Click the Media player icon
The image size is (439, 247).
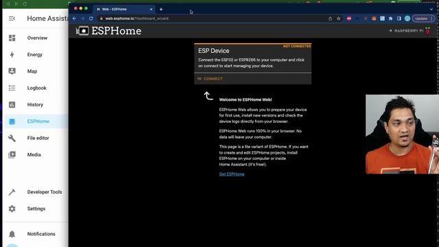click(x=12, y=154)
